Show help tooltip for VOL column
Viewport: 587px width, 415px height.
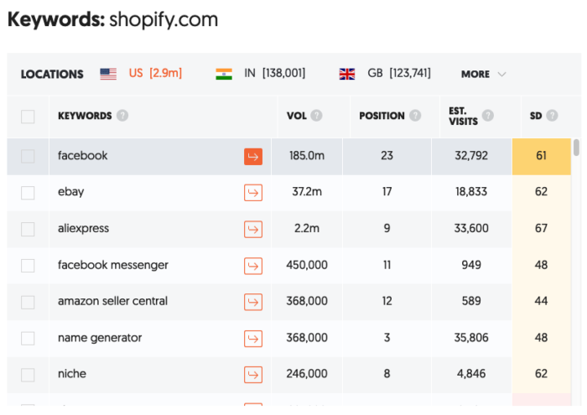tap(316, 116)
